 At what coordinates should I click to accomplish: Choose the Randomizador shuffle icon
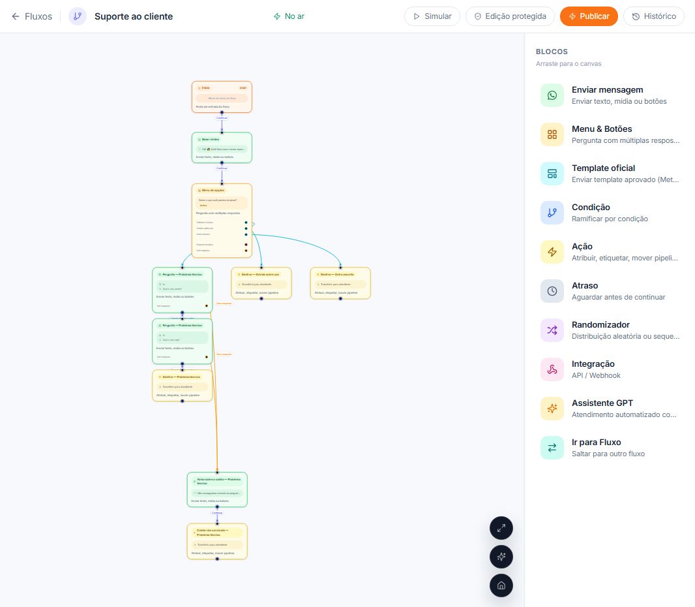tap(552, 330)
